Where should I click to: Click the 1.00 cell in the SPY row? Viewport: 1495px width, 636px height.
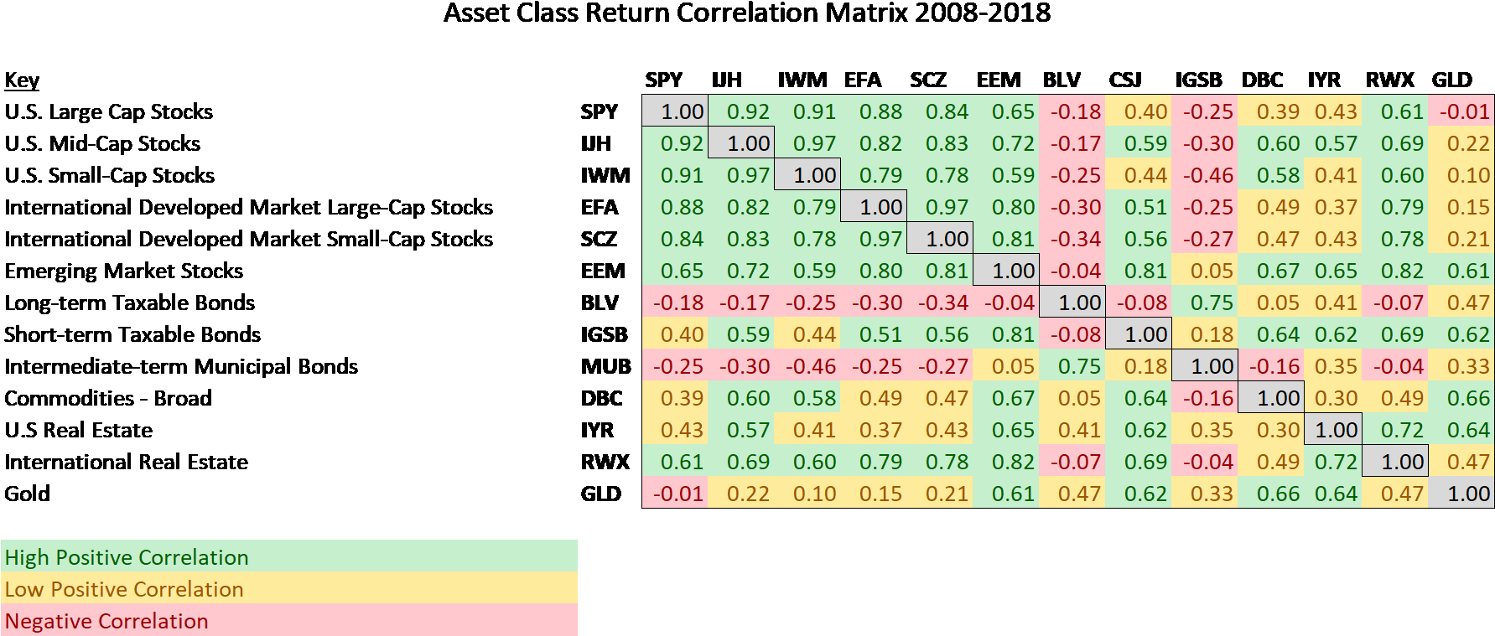click(x=676, y=111)
